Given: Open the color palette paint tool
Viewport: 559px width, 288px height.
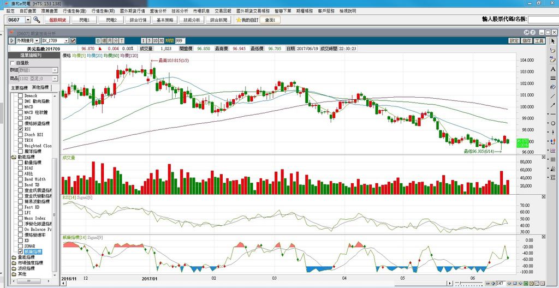Looking at the screenshot, I should [553, 87].
